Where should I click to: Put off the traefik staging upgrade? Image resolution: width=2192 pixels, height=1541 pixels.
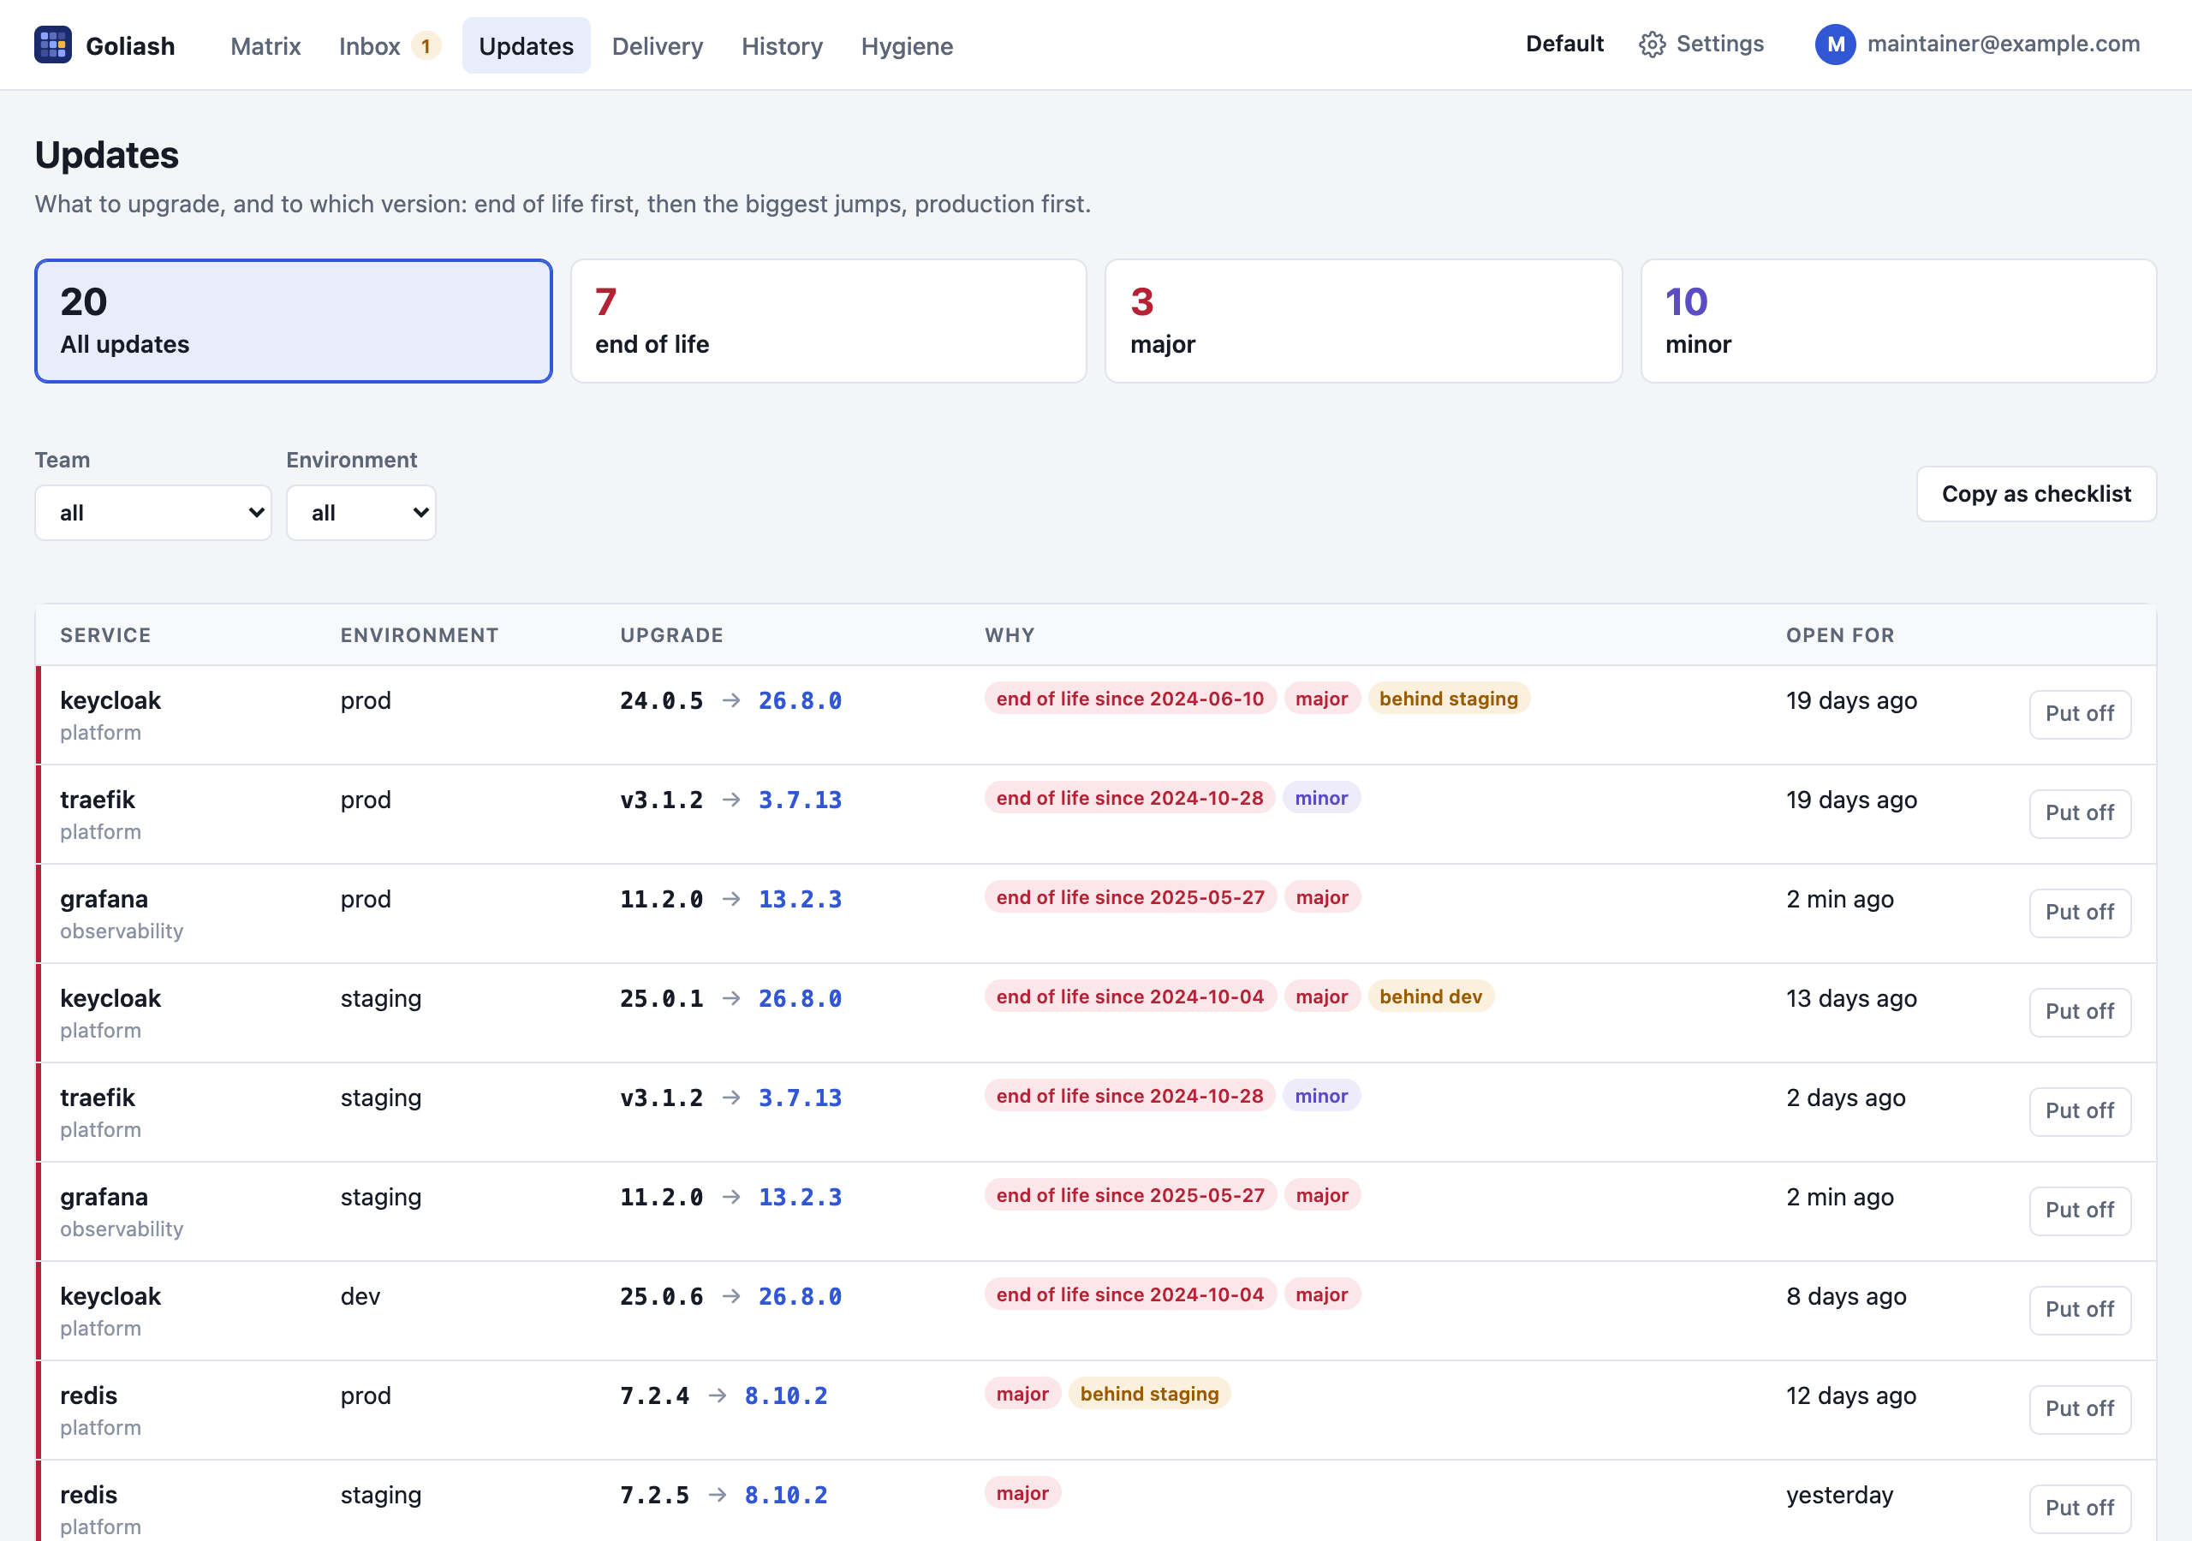pos(2079,1111)
